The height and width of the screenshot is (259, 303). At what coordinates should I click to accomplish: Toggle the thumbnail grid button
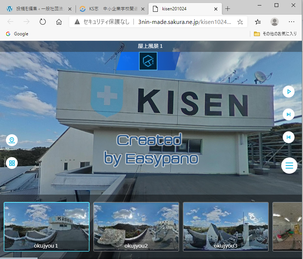[12, 163]
